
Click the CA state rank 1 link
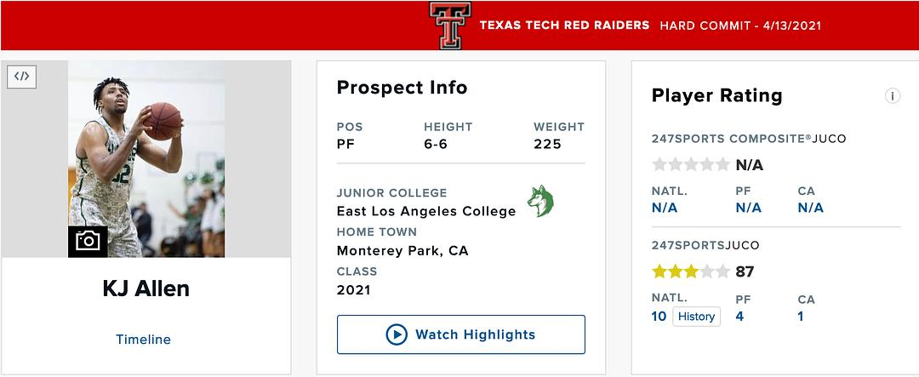801,317
